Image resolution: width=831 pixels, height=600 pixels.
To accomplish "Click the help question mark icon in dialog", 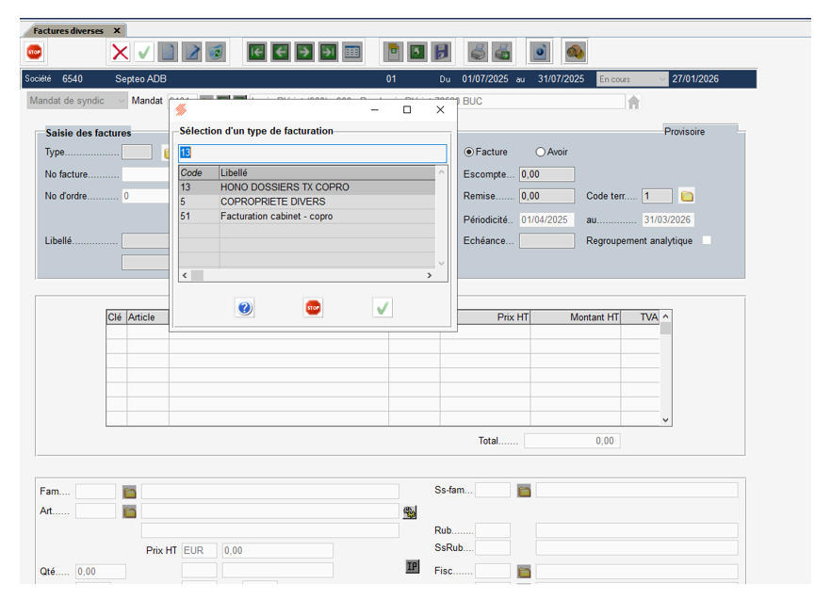I will 245,308.
